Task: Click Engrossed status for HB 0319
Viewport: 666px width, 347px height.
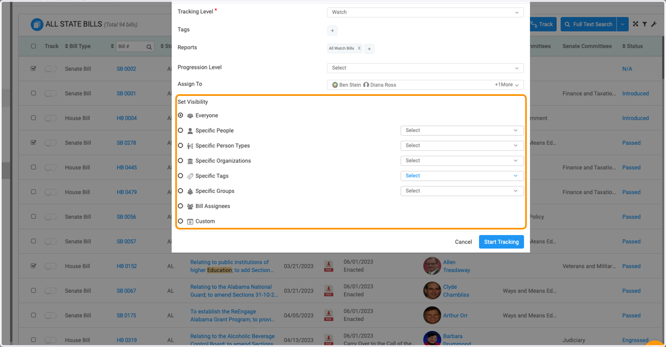Action: coord(635,340)
